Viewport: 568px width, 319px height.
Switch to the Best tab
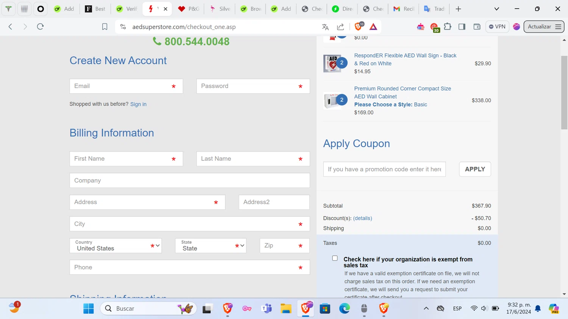tap(95, 9)
